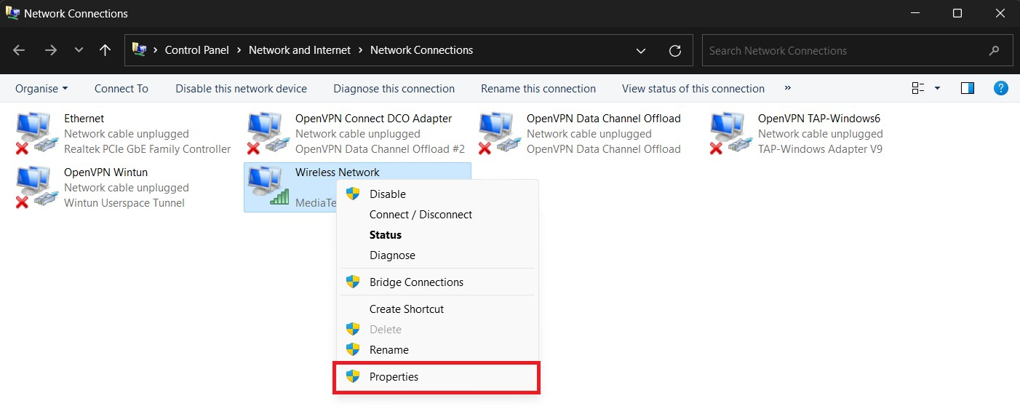The height and width of the screenshot is (409, 1020).
Task: Toggle the preview pane icon
Action: coord(968,88)
